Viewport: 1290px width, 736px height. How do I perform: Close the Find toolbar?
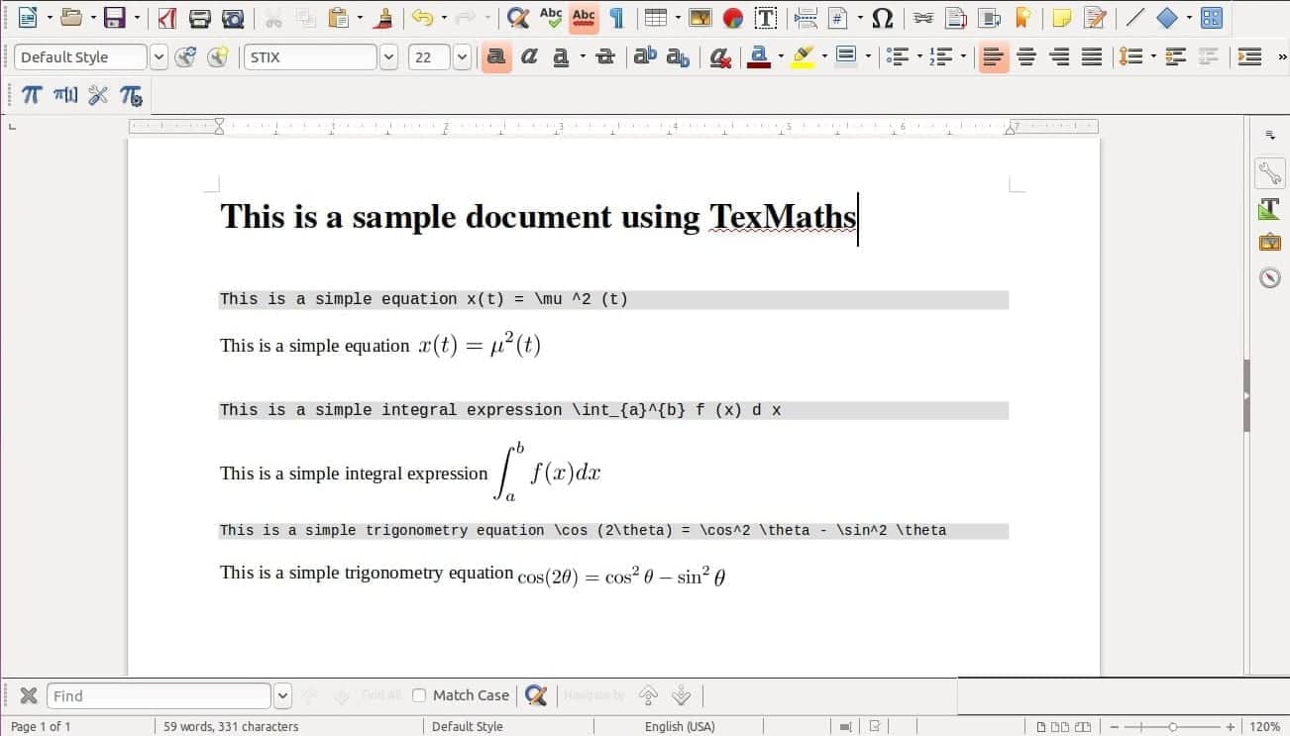[x=29, y=695]
